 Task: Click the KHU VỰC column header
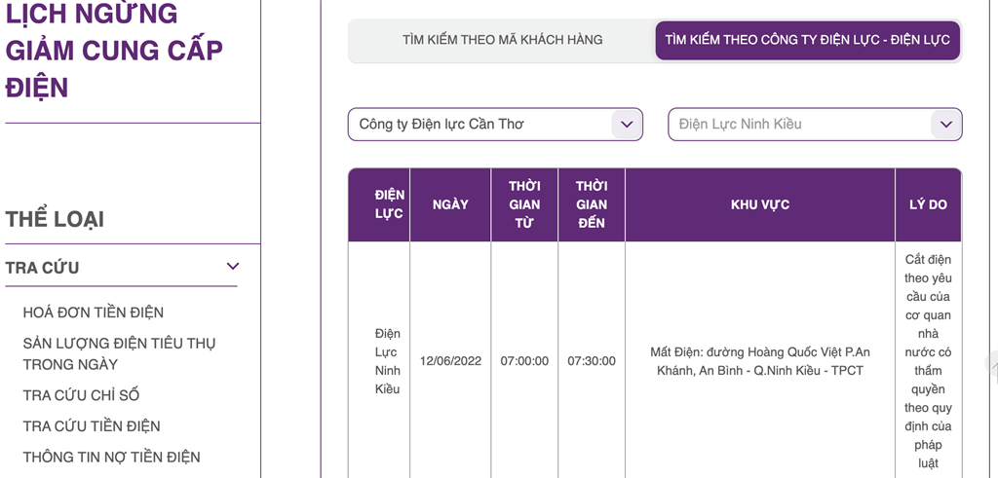click(760, 204)
